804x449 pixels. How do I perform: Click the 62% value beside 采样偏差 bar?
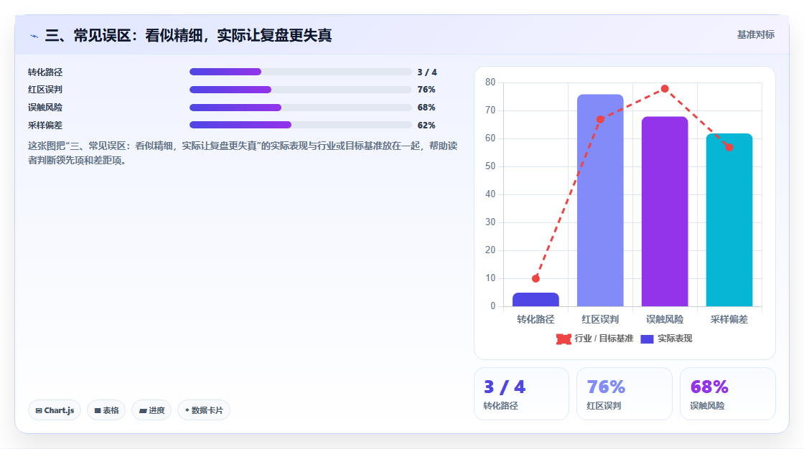(x=426, y=125)
